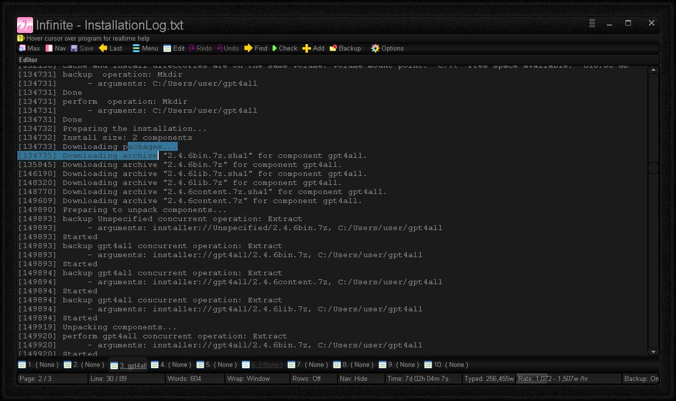This screenshot has height=401, width=676.
Task: Click the line "Preparing the installation..."
Action: click(x=113, y=128)
